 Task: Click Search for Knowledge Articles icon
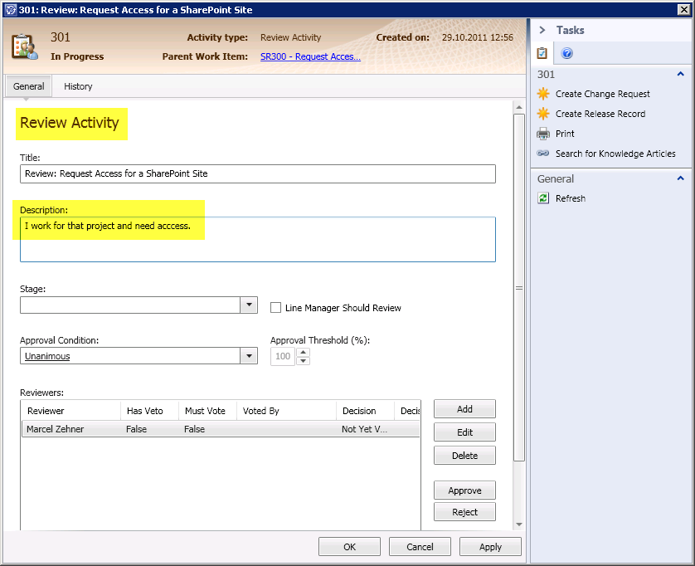[x=543, y=154]
